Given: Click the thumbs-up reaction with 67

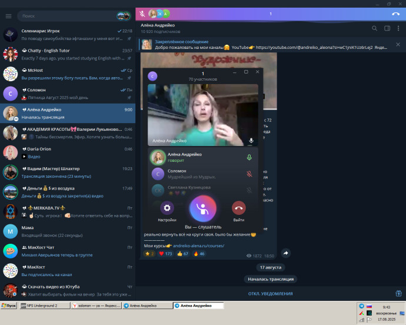Looking at the screenshot, I should [183, 254].
